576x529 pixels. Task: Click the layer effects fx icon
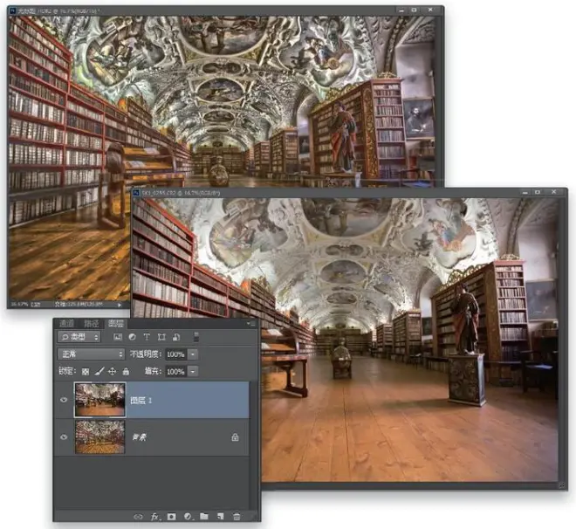[x=155, y=517]
